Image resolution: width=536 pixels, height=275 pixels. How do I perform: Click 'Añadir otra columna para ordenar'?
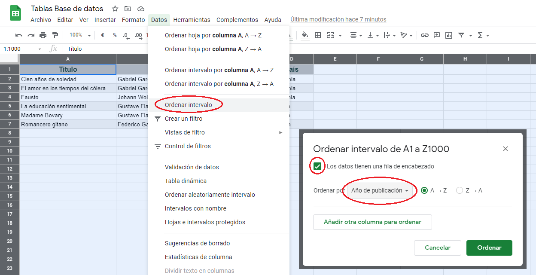click(x=372, y=222)
